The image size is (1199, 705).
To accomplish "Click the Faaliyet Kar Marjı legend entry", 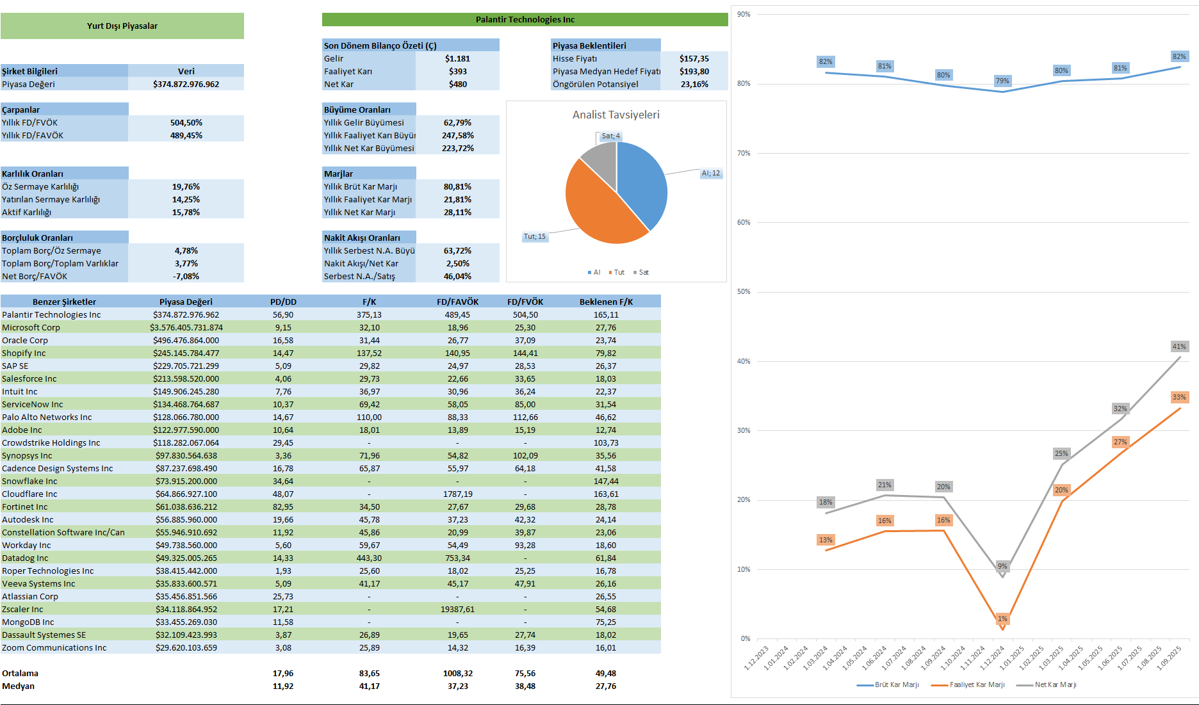I will pos(968,685).
